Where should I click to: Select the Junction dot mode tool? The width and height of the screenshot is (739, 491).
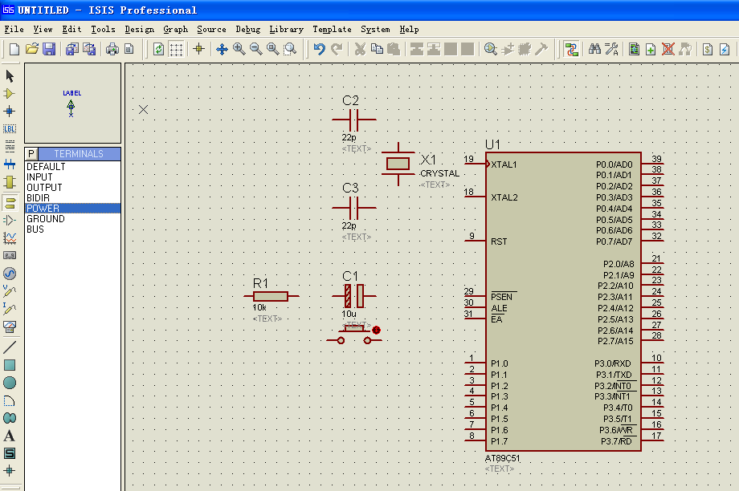click(10, 111)
